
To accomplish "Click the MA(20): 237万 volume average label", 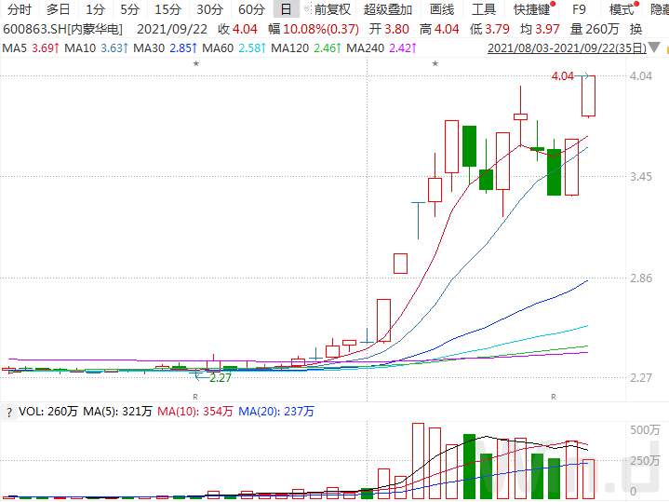I will tap(276, 412).
